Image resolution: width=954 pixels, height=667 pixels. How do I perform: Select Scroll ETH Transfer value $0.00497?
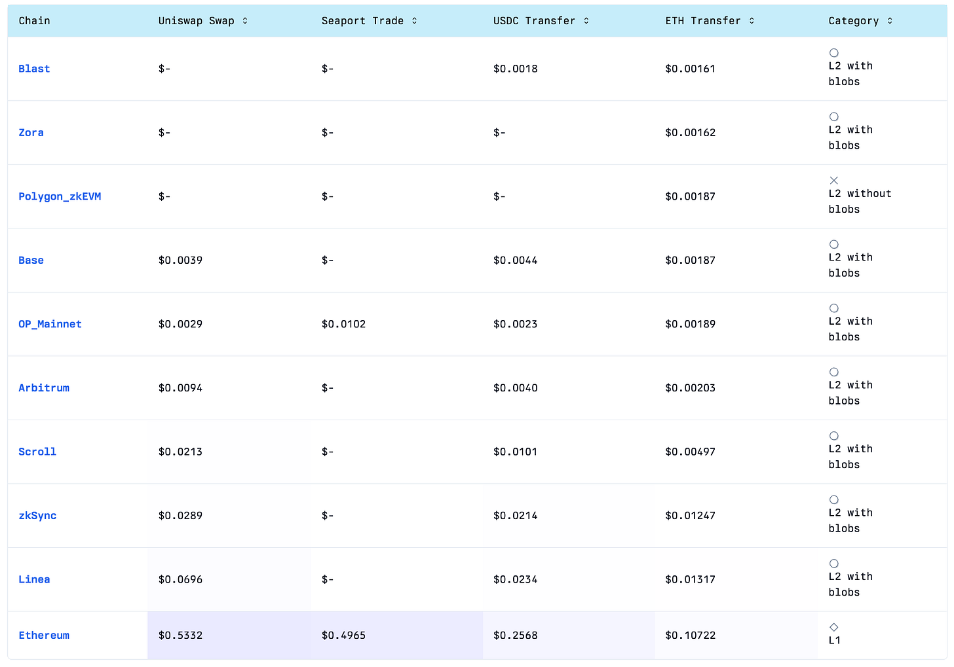click(x=690, y=452)
